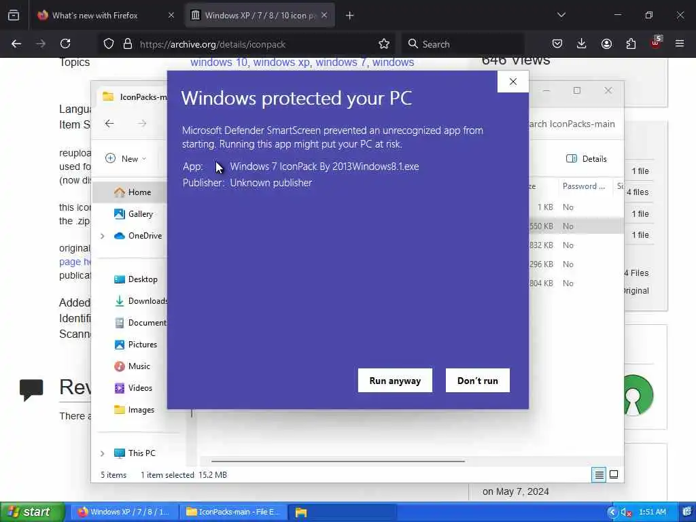This screenshot has height=522, width=696.
Task: Click the taskbar clock showing 1:51 AM
Action: pos(652,512)
